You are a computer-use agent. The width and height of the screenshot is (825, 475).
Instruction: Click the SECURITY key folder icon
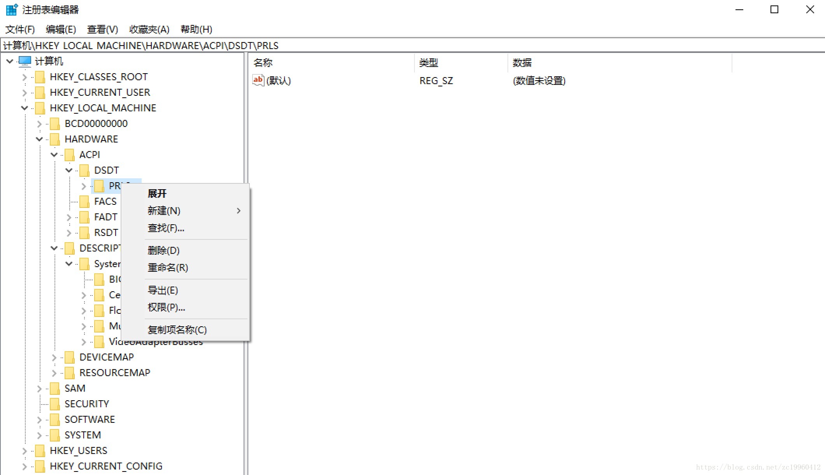(55, 404)
